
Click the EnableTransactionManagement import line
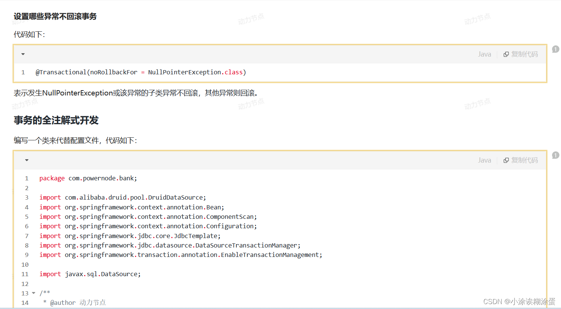point(181,255)
